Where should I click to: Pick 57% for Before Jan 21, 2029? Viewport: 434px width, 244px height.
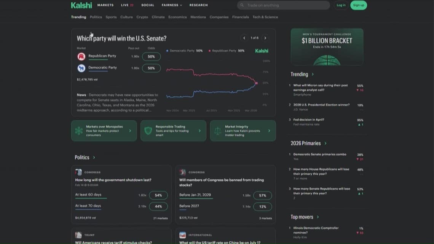[x=262, y=196]
